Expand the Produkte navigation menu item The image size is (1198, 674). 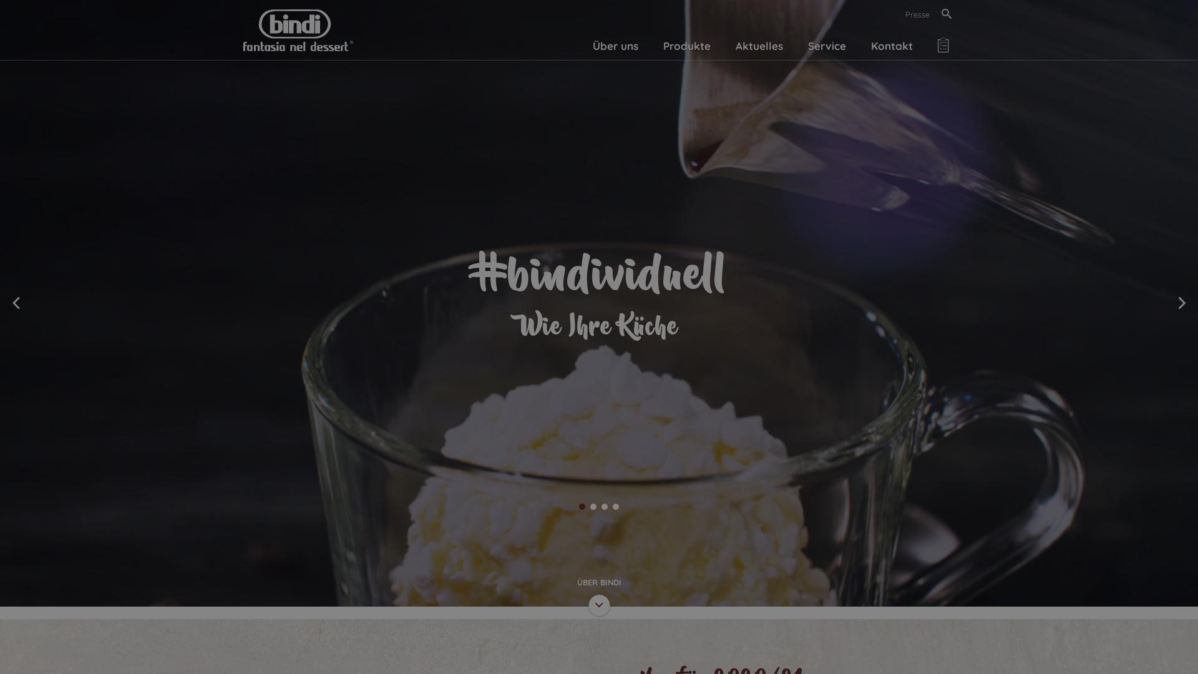(x=686, y=46)
